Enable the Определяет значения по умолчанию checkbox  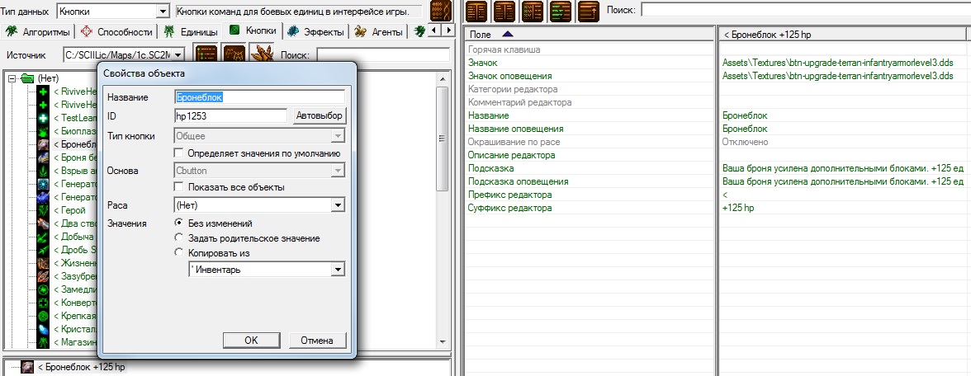click(179, 153)
